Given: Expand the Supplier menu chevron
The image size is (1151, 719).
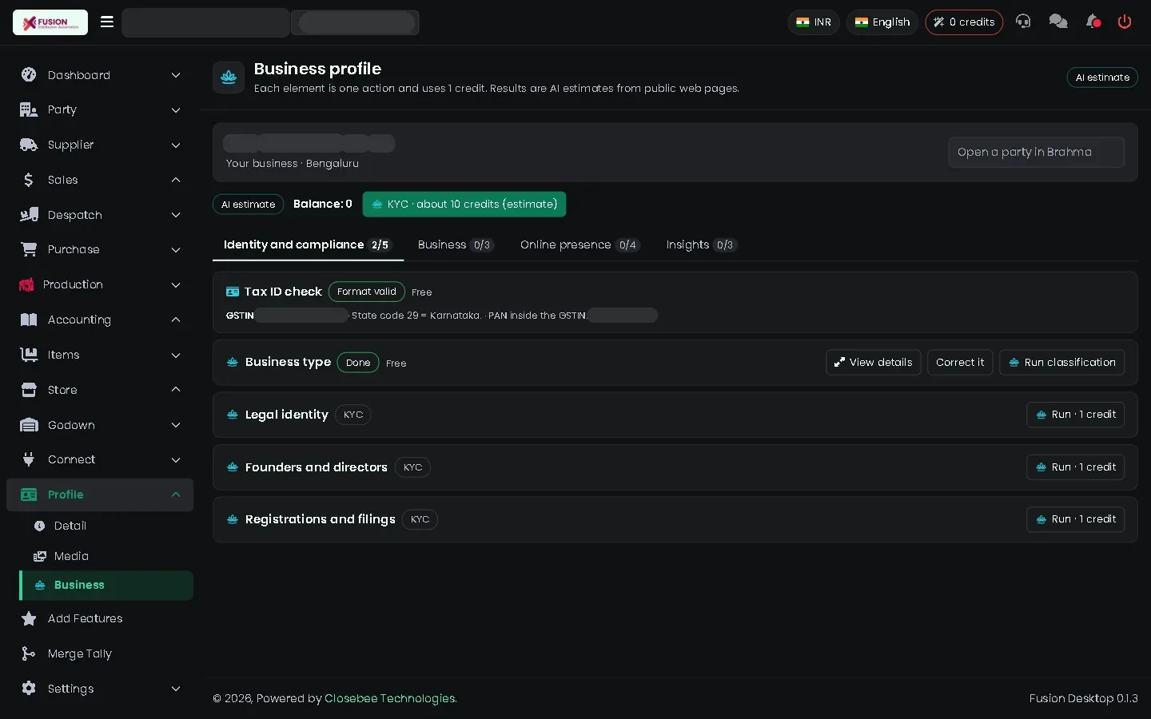Looking at the screenshot, I should pos(176,145).
